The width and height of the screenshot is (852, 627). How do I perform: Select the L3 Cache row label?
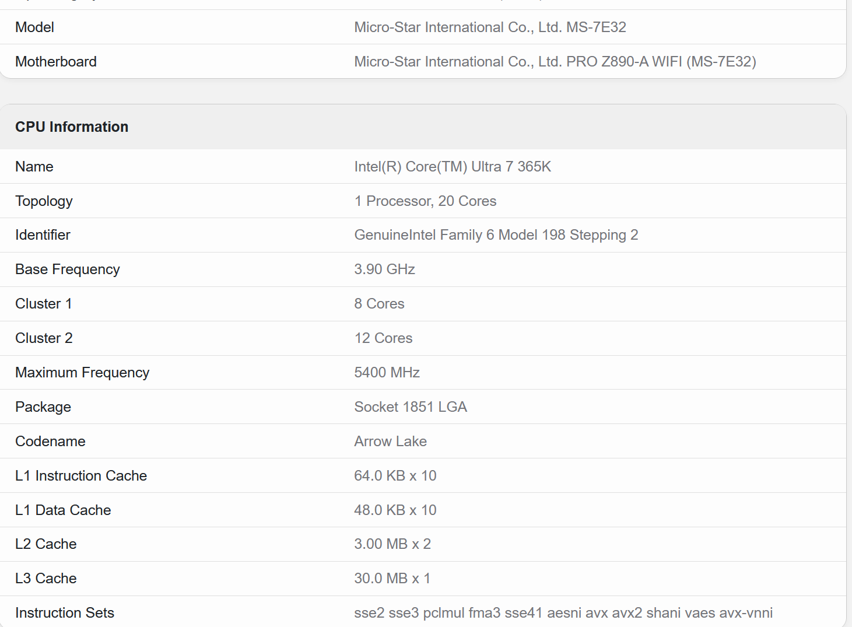point(45,579)
